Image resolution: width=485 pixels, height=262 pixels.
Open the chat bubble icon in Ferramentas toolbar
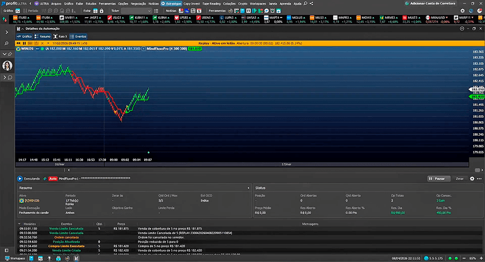(266, 11)
